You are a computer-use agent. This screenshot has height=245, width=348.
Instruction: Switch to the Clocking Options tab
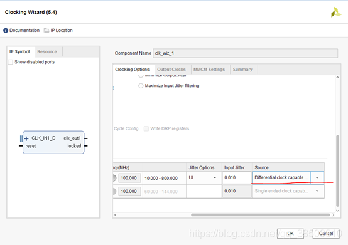pyautogui.click(x=133, y=70)
